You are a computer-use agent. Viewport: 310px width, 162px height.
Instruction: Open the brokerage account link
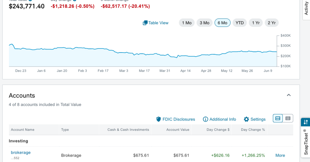coord(20,152)
